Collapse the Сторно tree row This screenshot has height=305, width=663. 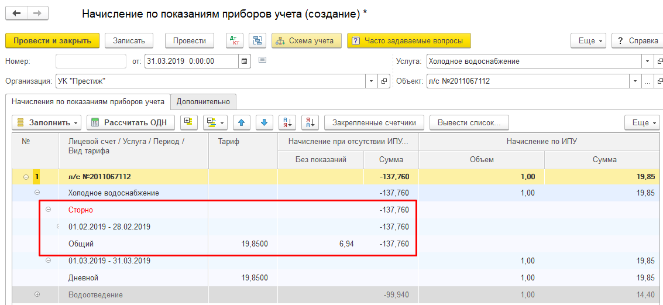pos(49,210)
